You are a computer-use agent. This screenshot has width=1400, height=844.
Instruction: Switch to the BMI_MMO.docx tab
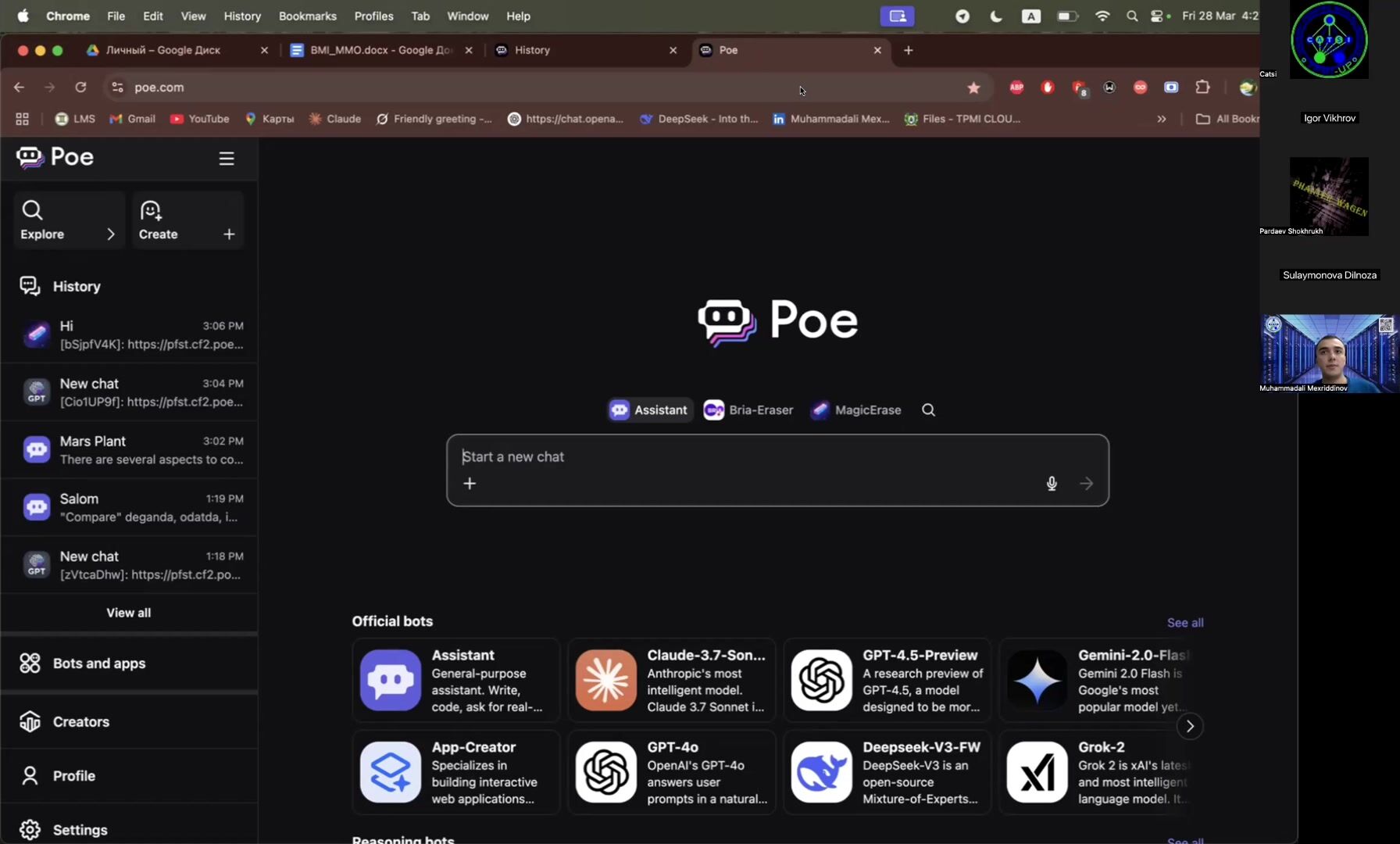point(381,50)
